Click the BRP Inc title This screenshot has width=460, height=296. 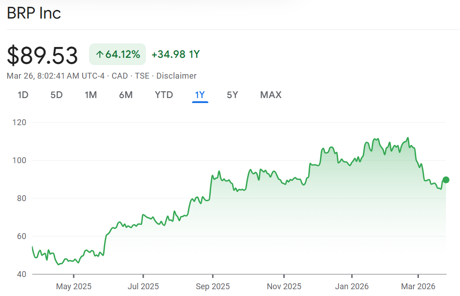tap(34, 13)
